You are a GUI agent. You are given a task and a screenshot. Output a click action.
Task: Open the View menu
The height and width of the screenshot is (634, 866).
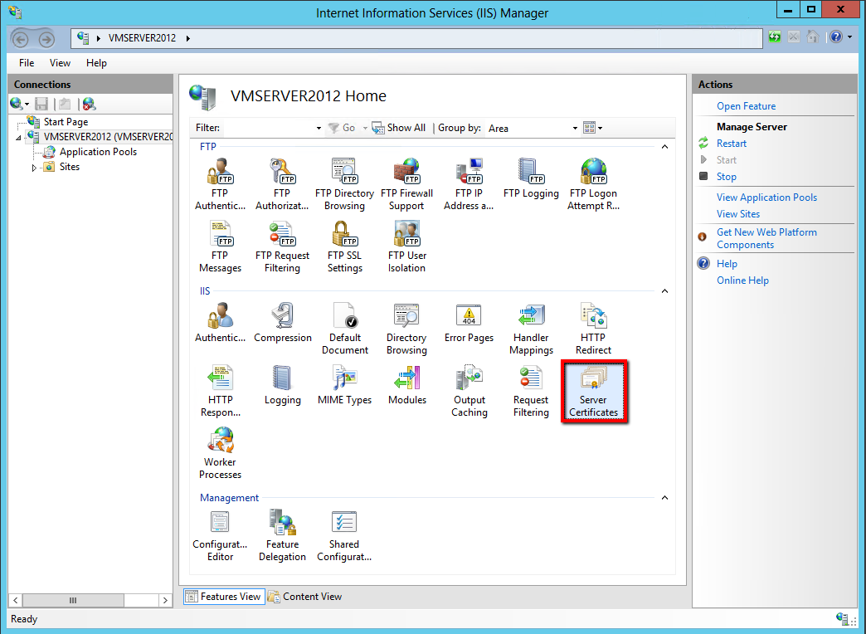[x=59, y=62]
